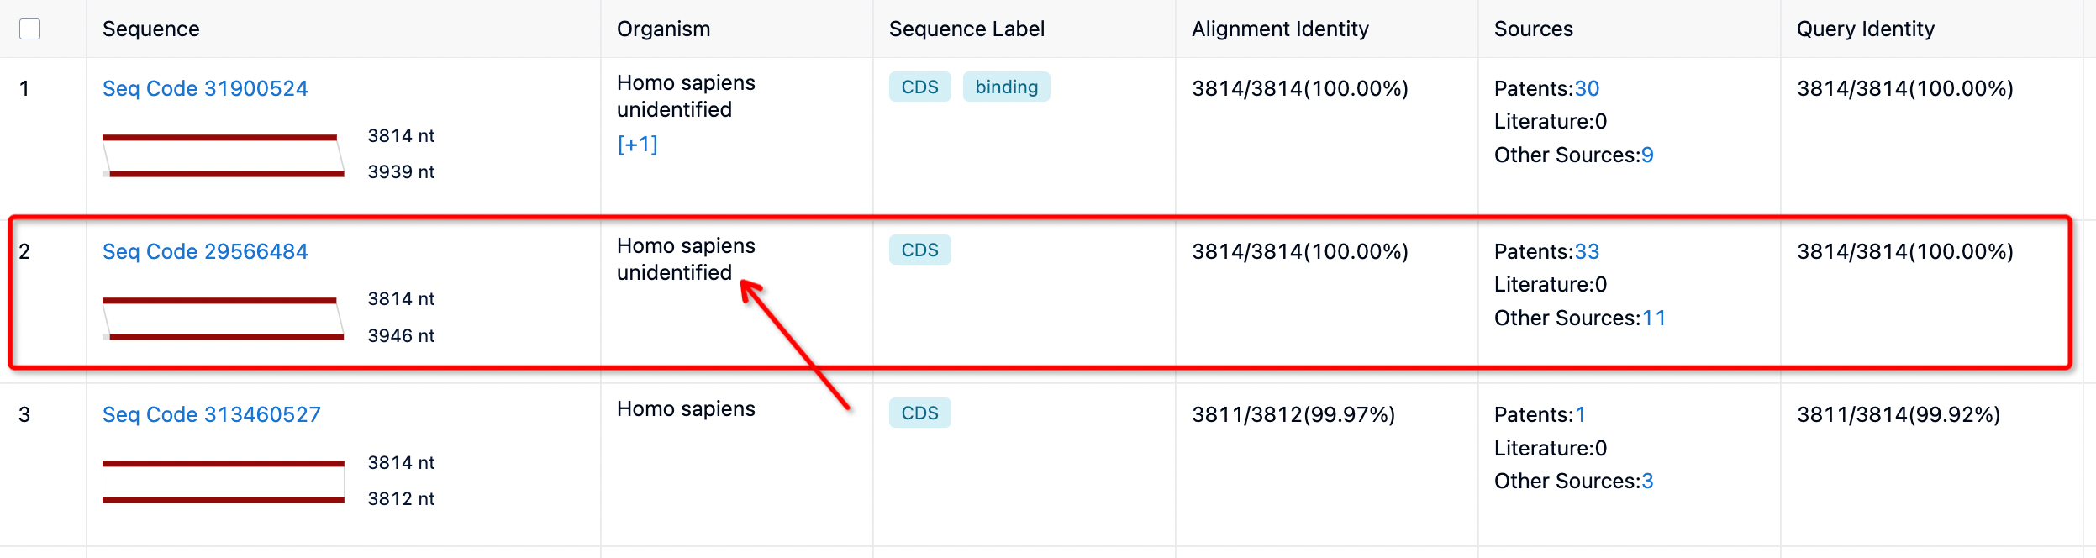Open Other Sources 3 link

point(1647,481)
